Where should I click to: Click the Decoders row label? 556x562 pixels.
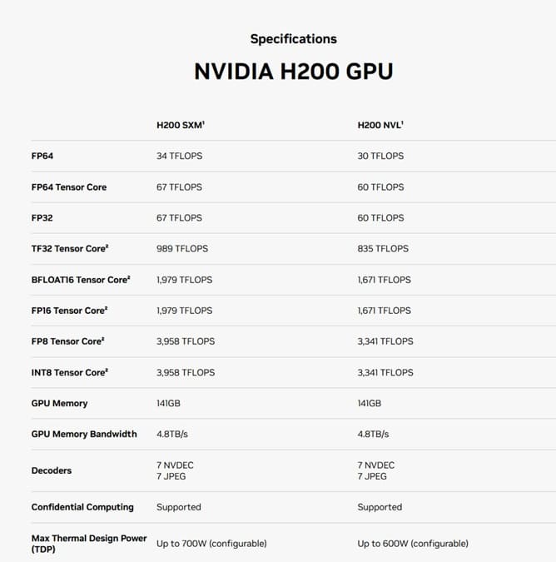52,470
